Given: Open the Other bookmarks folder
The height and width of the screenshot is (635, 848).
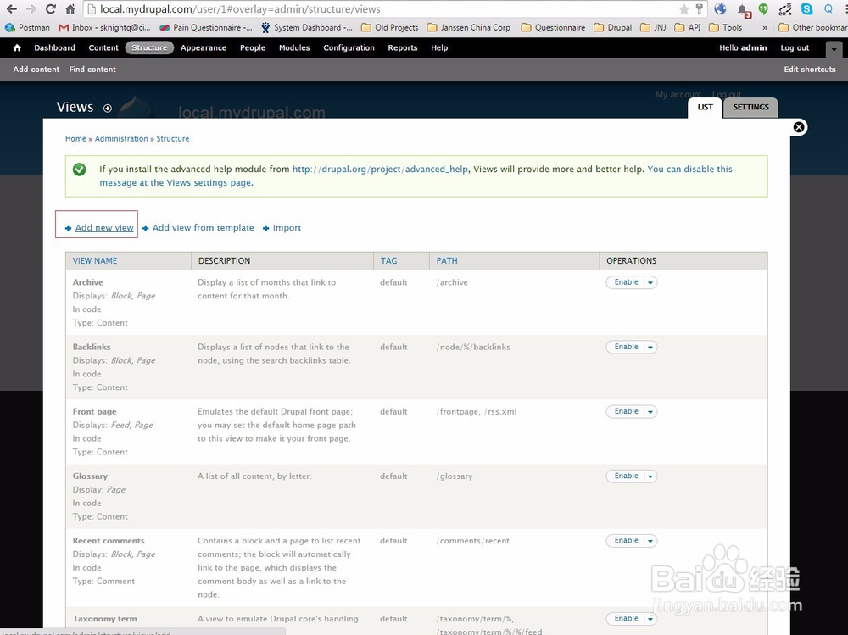Looking at the screenshot, I should pyautogui.click(x=813, y=27).
